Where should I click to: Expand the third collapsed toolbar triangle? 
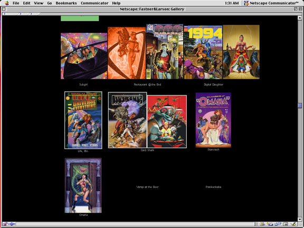tap(32, 14)
